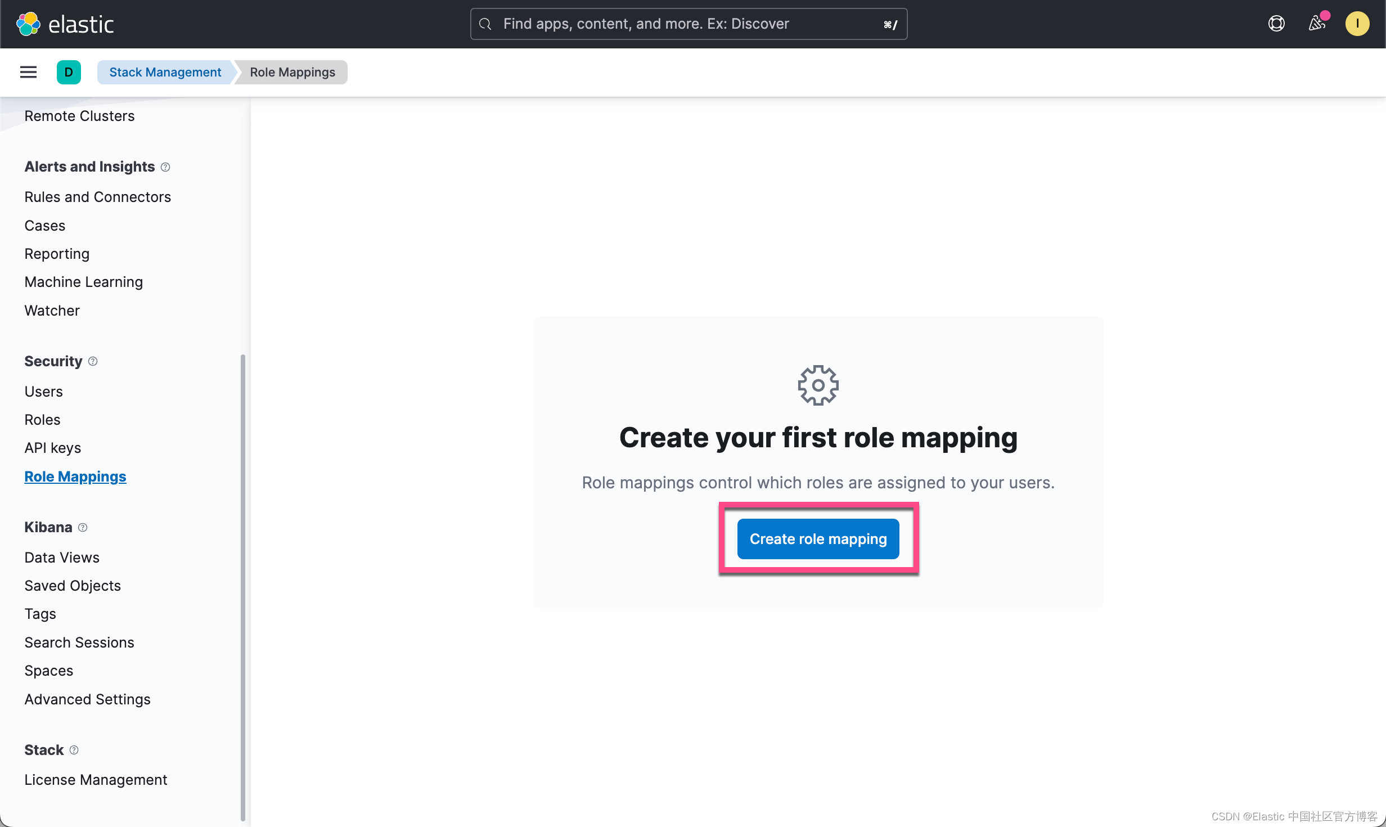This screenshot has height=827, width=1386.
Task: Click help icon next to Kibana
Action: coord(83,527)
